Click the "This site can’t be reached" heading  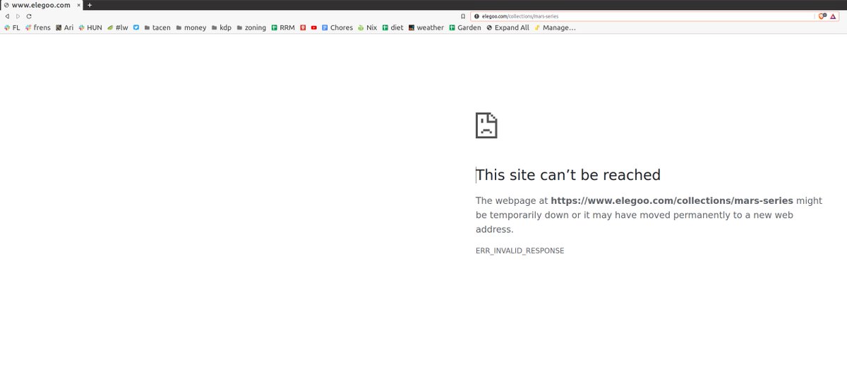[x=568, y=175]
